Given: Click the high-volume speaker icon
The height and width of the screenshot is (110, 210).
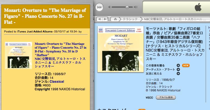Looking at the screenshot, I should (x=136, y=7).
